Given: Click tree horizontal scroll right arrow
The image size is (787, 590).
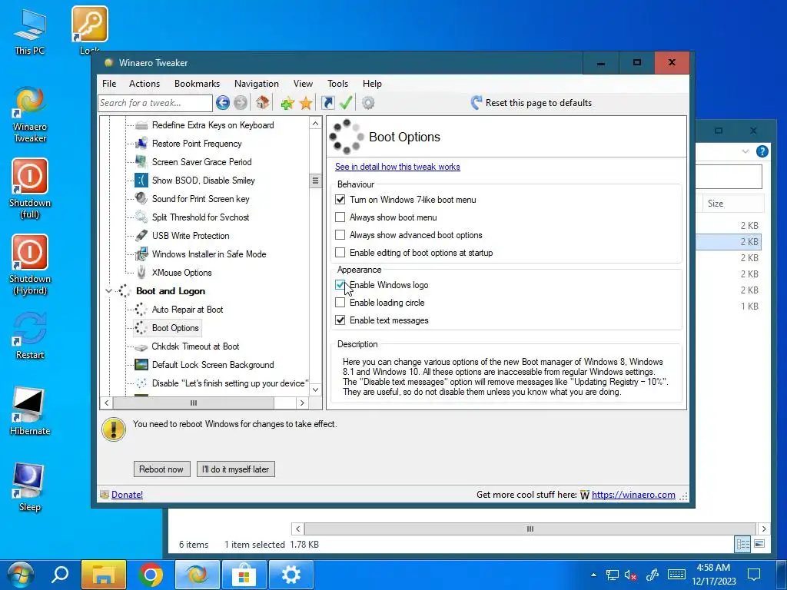Looking at the screenshot, I should click(x=302, y=403).
